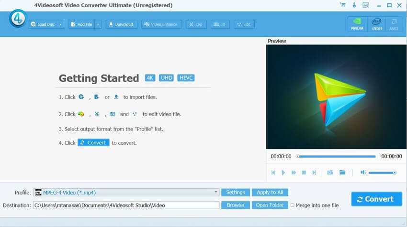The image size is (407, 227).
Task: Click the UHD badge
Action: tap(166, 78)
